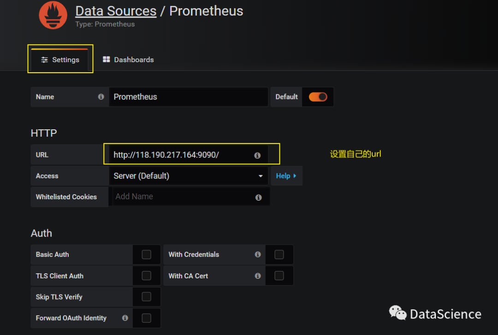Click the Whitelisted Cookies Add Name field
This screenshot has width=498, height=335.
[182, 196]
